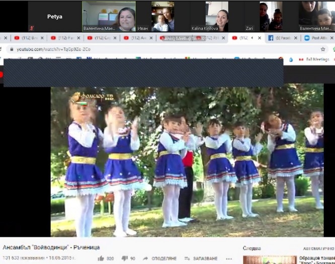Close the active YouTube tab
The height and width of the screenshot is (264, 335).
click(259, 38)
